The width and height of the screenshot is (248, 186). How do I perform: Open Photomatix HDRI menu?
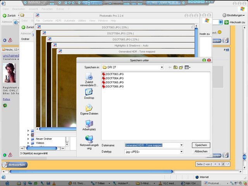pyautogui.click(x=59, y=21)
